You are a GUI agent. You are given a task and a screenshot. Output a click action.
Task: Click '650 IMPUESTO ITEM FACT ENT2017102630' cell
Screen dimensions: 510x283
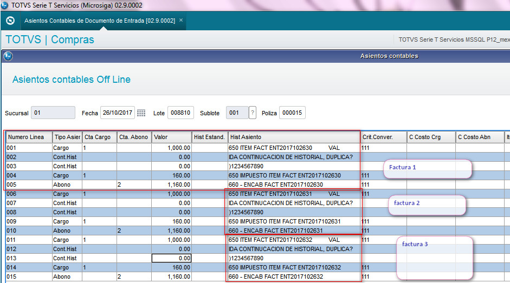point(294,175)
